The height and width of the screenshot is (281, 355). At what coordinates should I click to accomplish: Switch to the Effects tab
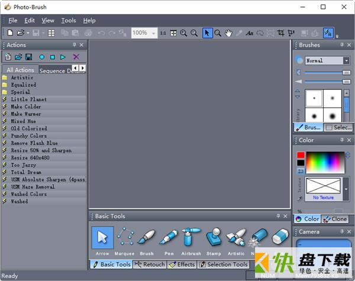(x=182, y=264)
